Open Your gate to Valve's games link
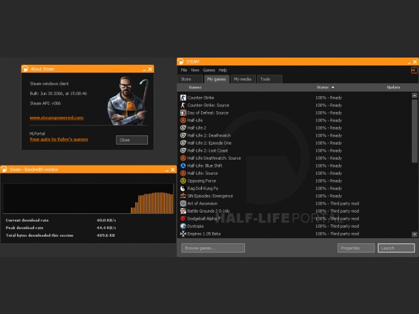 click(58, 139)
